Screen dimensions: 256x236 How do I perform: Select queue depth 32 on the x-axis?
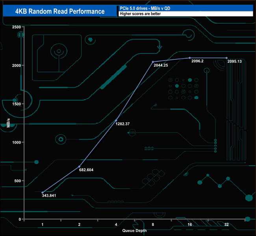tap(226, 224)
